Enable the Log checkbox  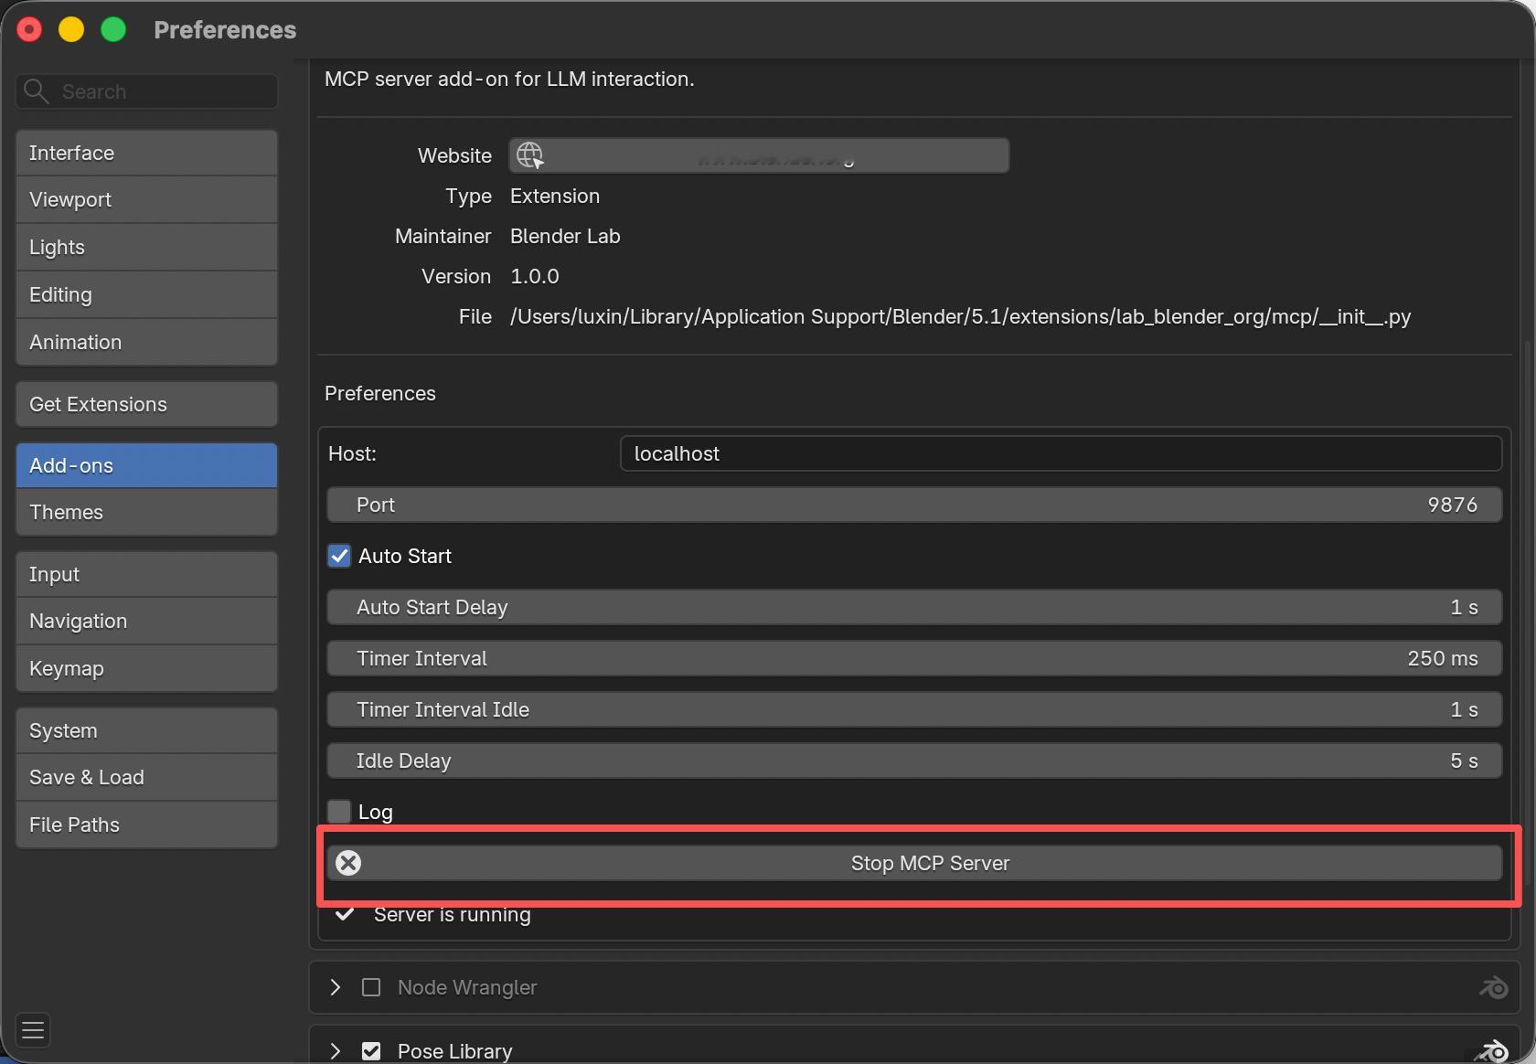[339, 812]
